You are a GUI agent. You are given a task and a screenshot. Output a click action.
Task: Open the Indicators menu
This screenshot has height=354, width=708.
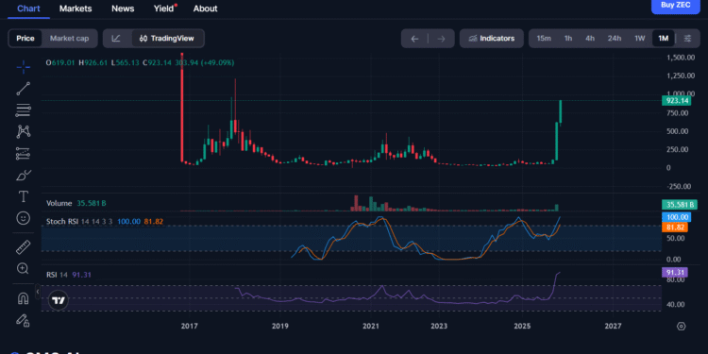click(492, 39)
